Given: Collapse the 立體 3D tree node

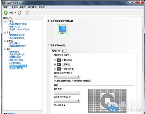Looking at the screenshot, I should 5,41.
